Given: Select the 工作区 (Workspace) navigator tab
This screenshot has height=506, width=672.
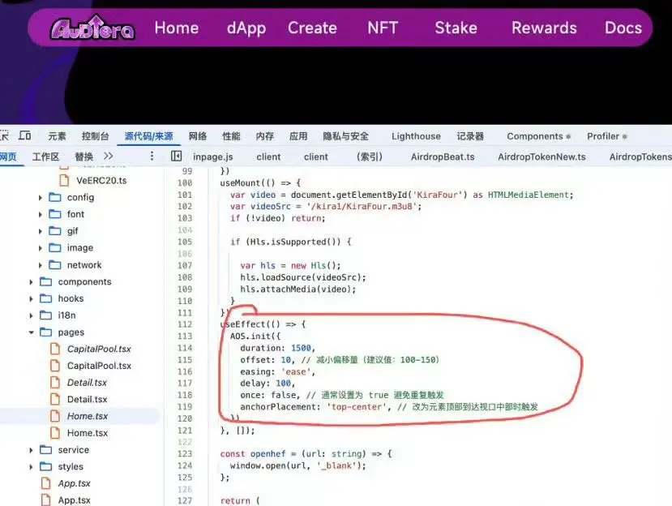Looking at the screenshot, I should (x=46, y=157).
